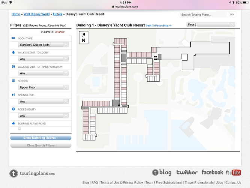Click the bed icon beside Room Type
Viewport: 250px width, 188px height.
tap(14, 38)
